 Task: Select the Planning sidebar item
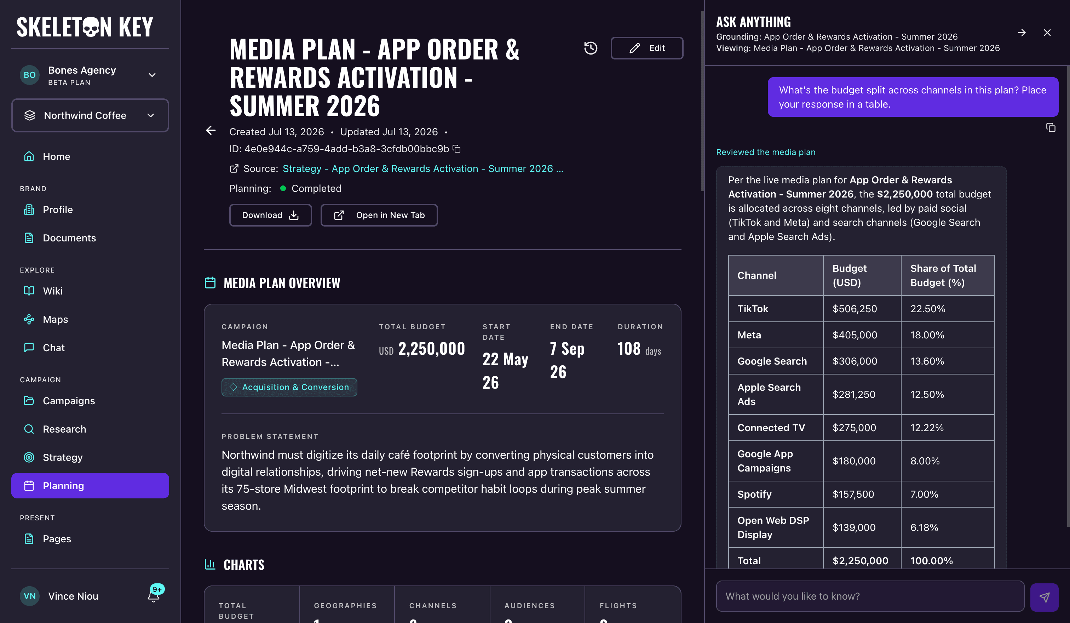pyautogui.click(x=90, y=485)
